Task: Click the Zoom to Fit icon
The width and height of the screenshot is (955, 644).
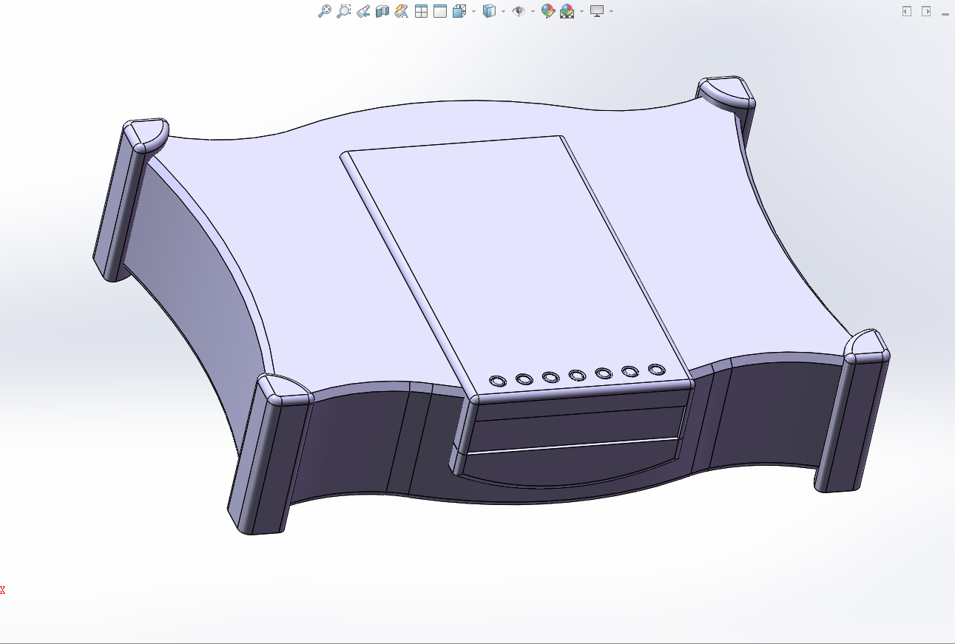Action: coord(324,11)
